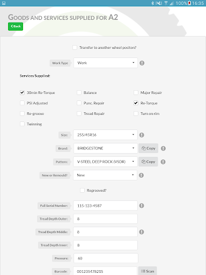This screenshot has height=275, width=206.
Task: Check the Re-groove service
Action: coord(22,113)
